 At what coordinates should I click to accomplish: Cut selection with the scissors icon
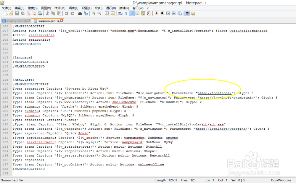point(47,13)
